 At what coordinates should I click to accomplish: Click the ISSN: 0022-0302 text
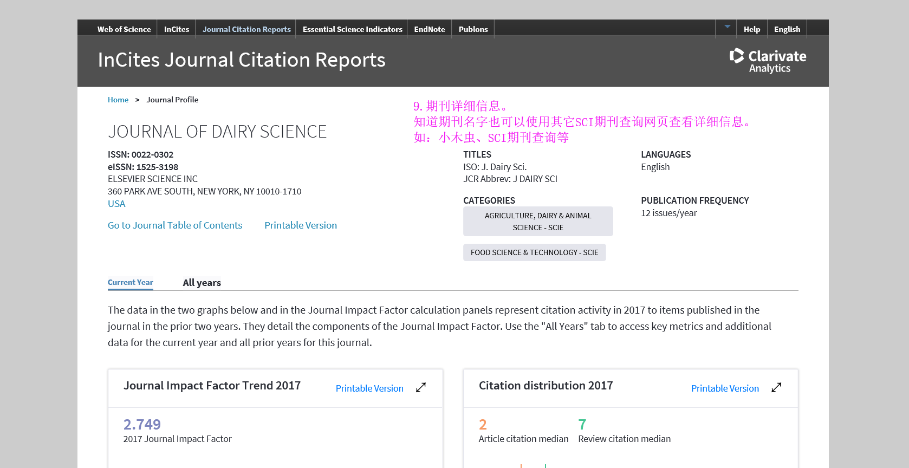(141, 155)
